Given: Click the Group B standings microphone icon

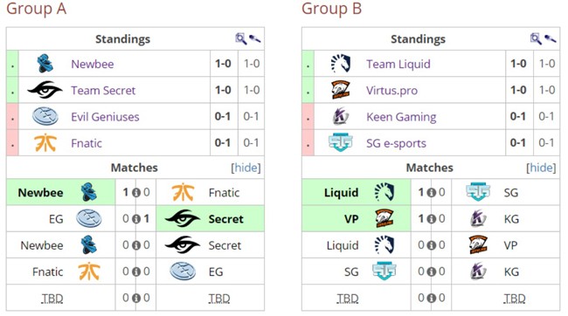Looking at the screenshot, I should 550,38.
